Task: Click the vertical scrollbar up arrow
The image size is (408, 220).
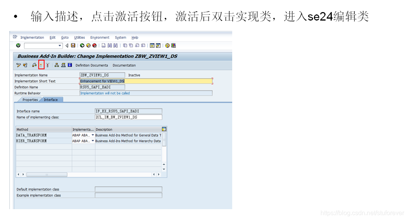Action: click(x=164, y=165)
